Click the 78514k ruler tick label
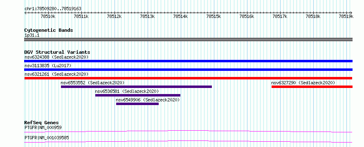364x147 pixels. click(x=181, y=16)
